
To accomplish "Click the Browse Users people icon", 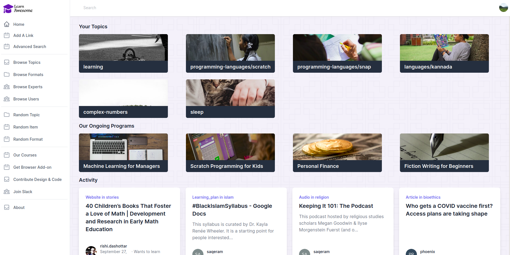I will pos(7,99).
